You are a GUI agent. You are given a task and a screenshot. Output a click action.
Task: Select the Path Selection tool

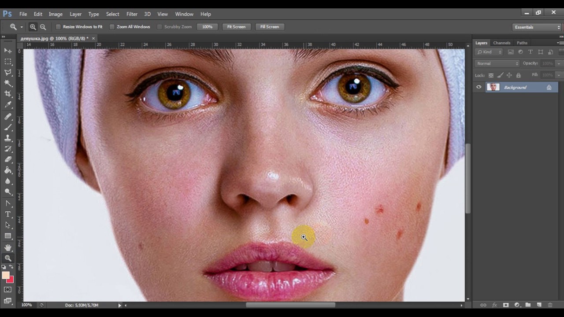click(8, 225)
